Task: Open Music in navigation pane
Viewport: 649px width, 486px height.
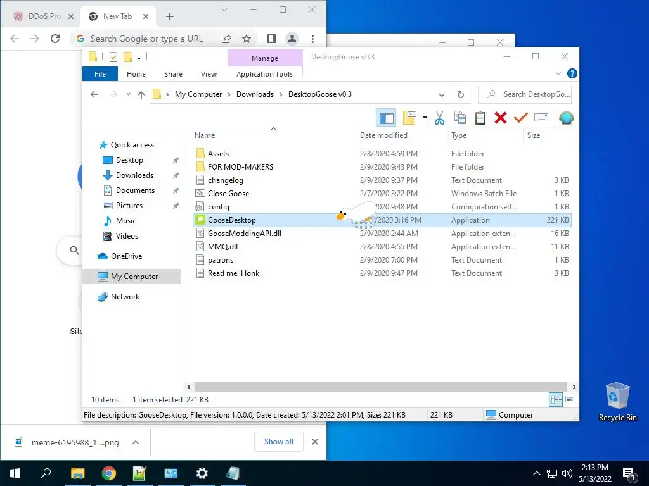Action: tap(126, 221)
